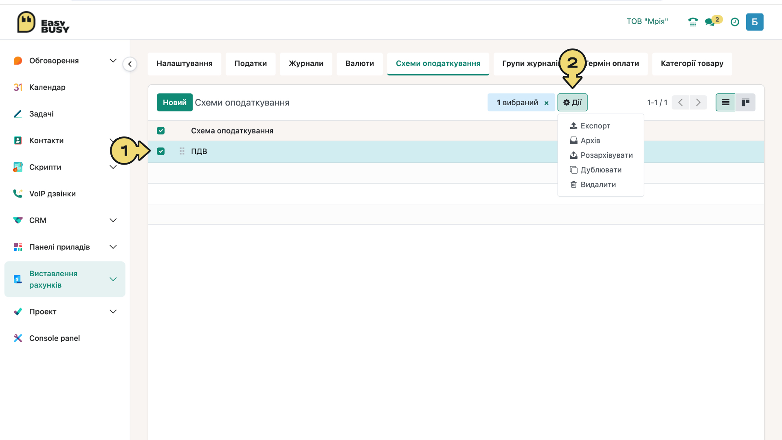
Task: Choose Архів from the actions menu
Action: pos(601,141)
